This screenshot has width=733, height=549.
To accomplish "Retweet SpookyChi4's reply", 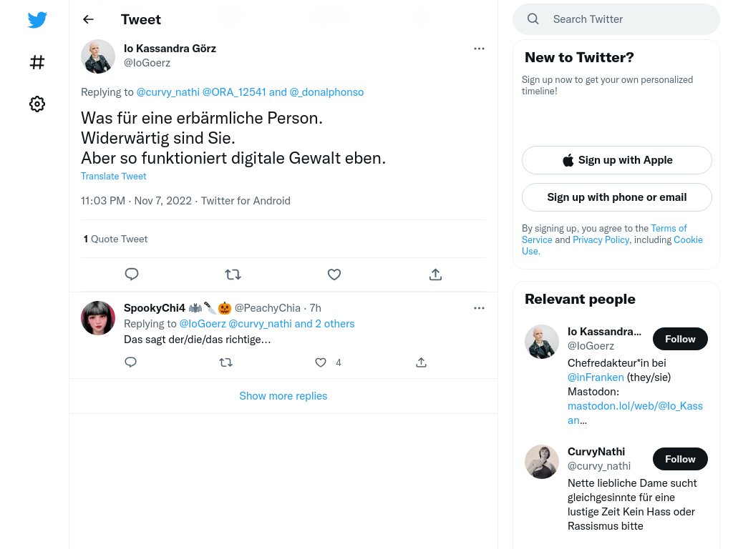I will point(225,362).
